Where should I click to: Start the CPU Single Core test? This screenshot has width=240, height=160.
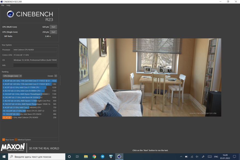pyautogui.click(x=53, y=32)
